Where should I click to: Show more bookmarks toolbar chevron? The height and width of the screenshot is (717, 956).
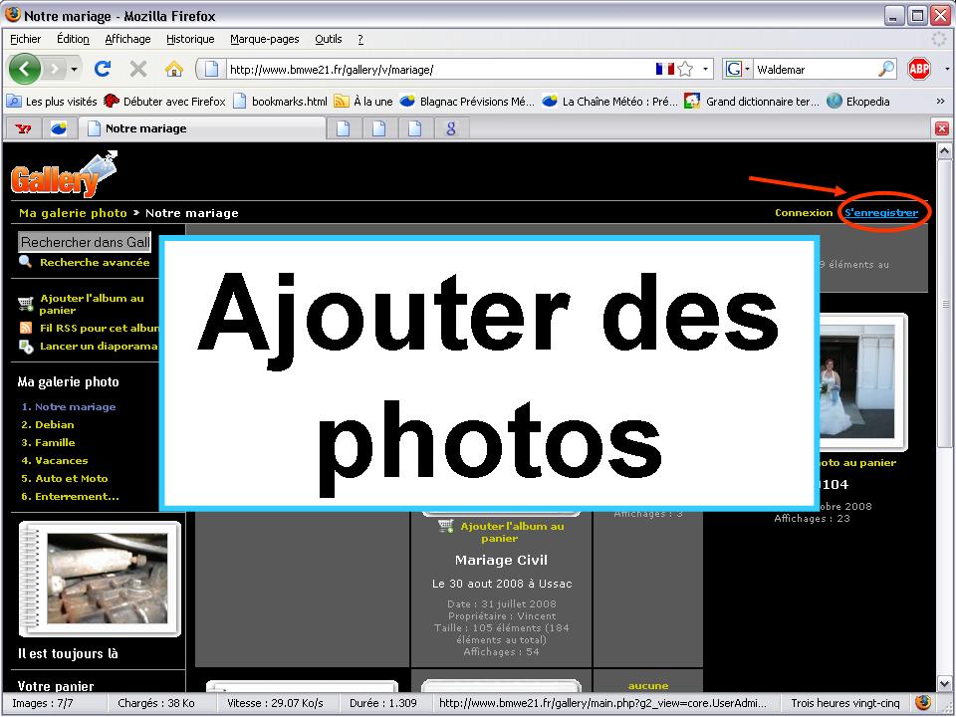pos(940,101)
